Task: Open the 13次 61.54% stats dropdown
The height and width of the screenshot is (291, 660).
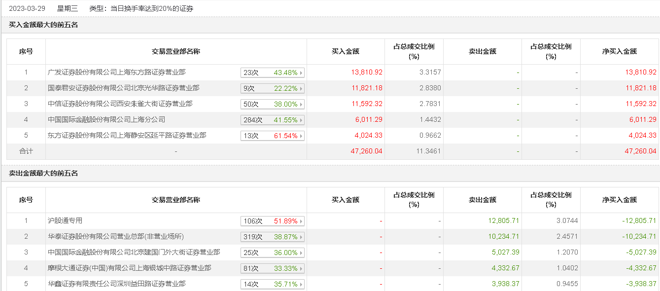Action: pos(273,136)
